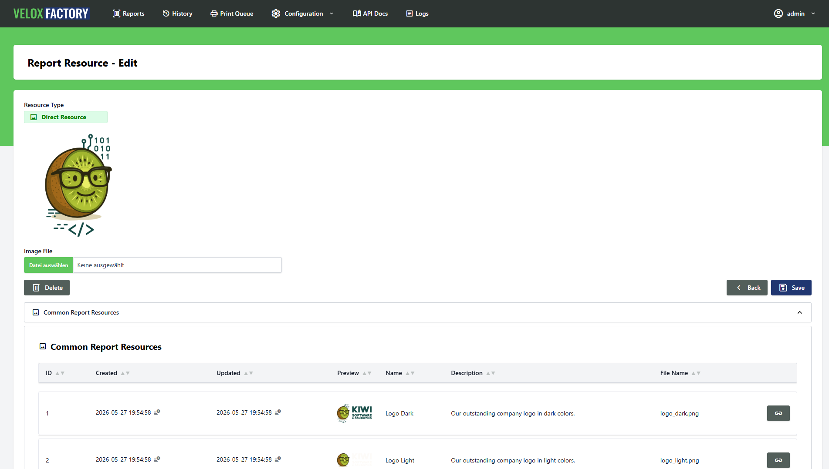829x469 pixels.
Task: Click 'Our outstanding company logo in dark colors.'
Action: 513,413
